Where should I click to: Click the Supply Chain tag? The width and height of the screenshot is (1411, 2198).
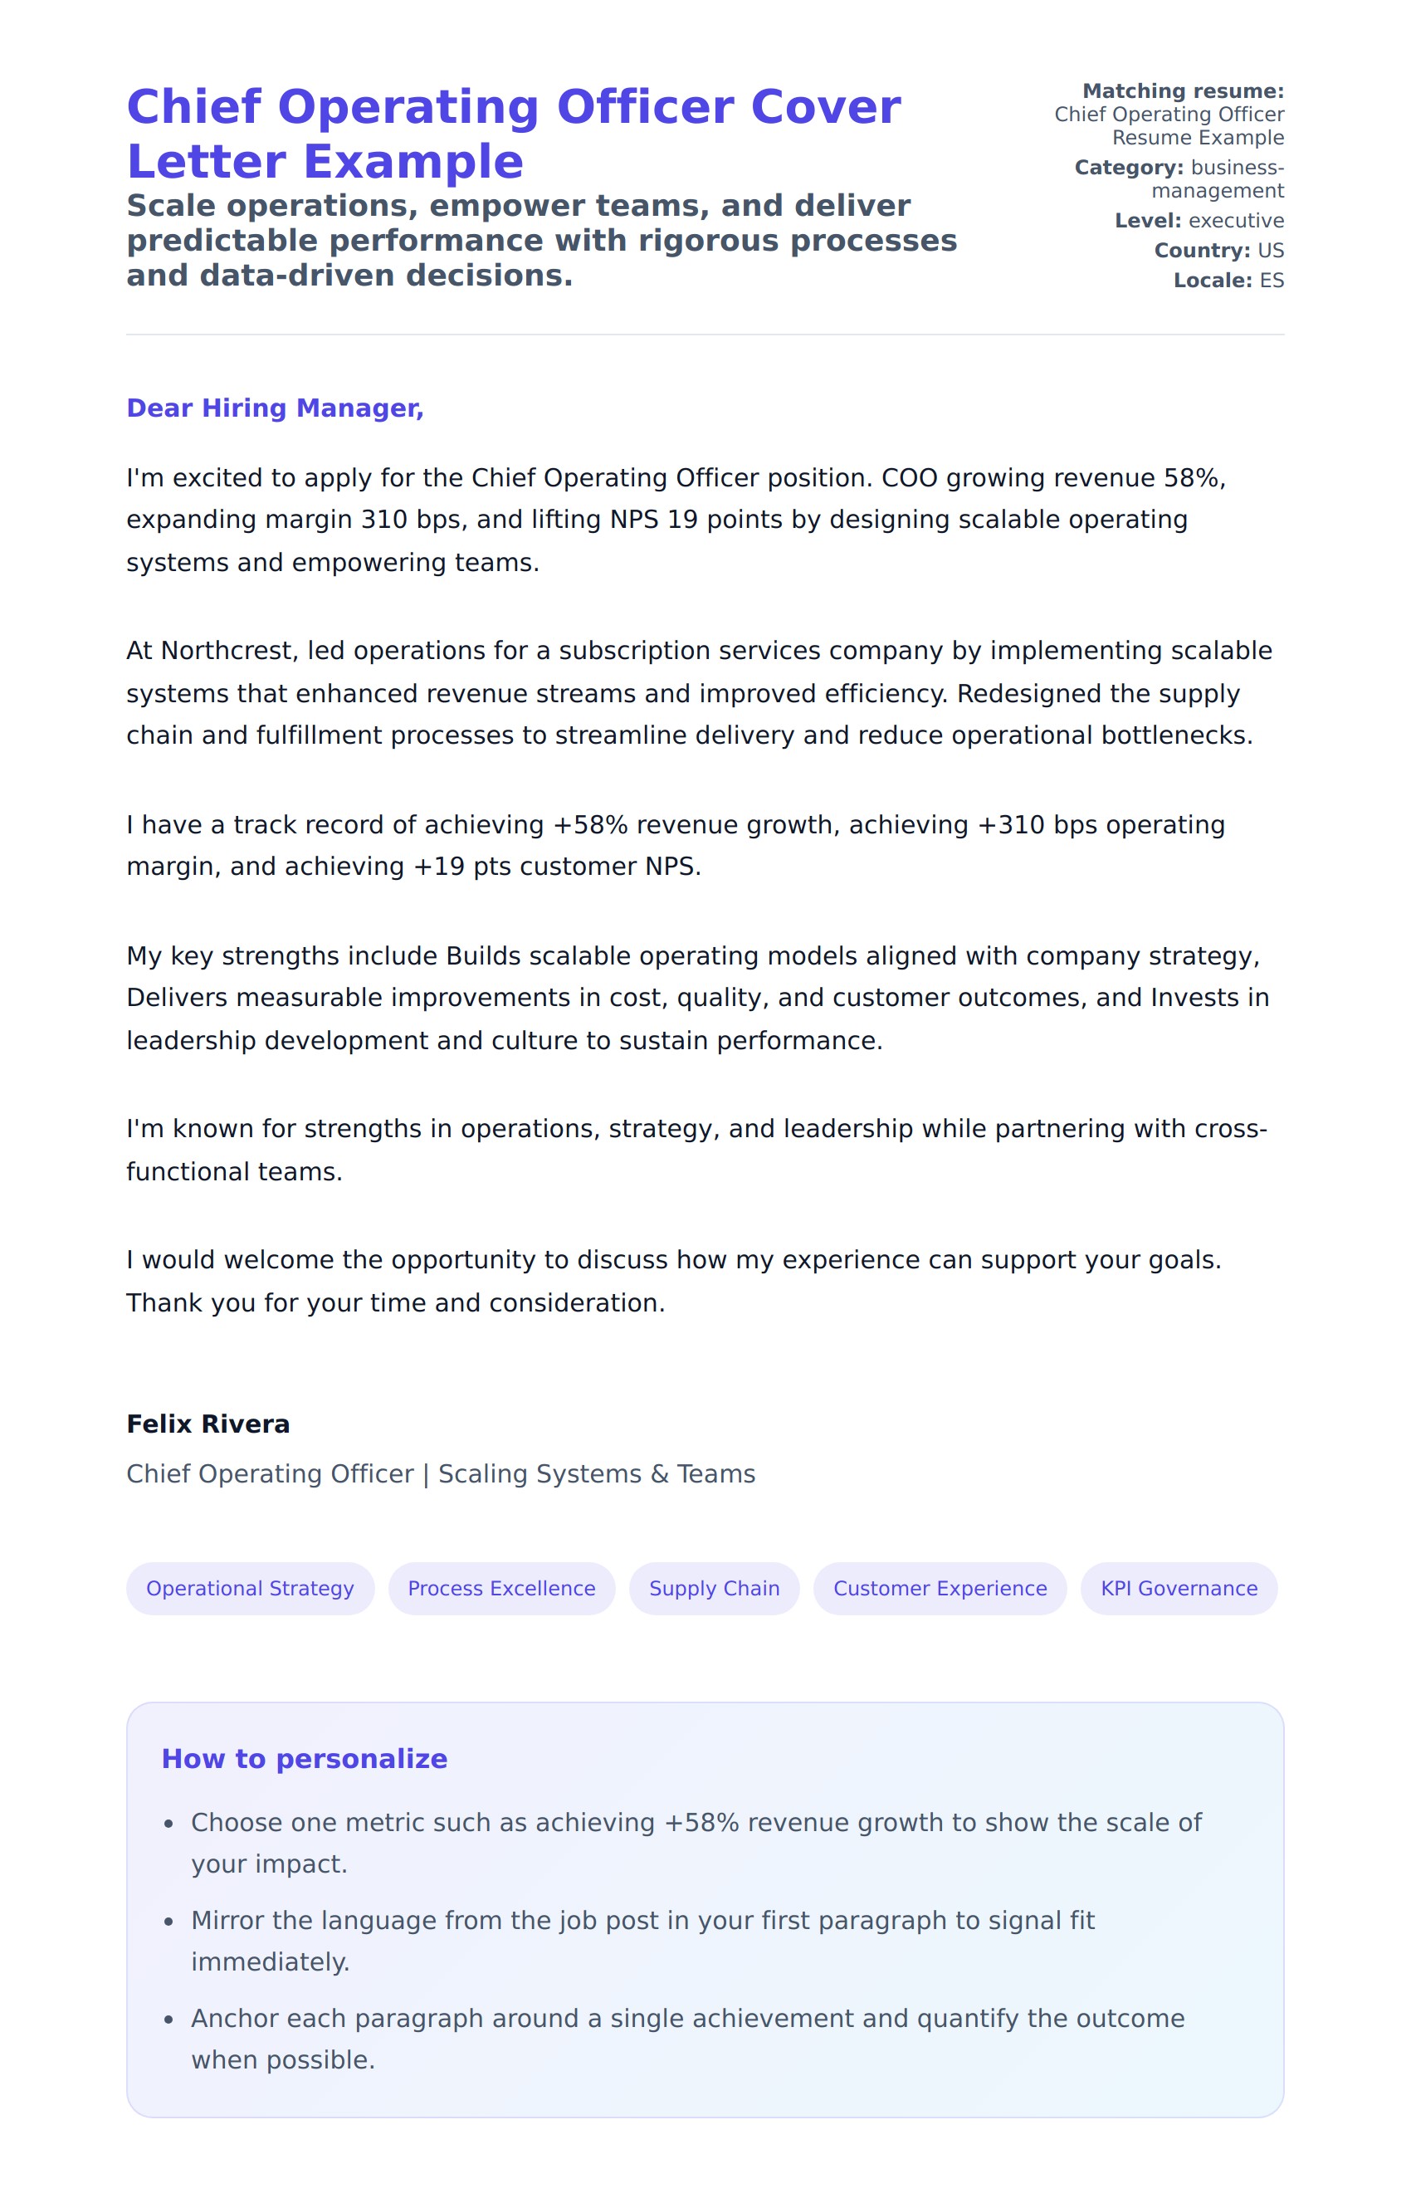point(714,1588)
